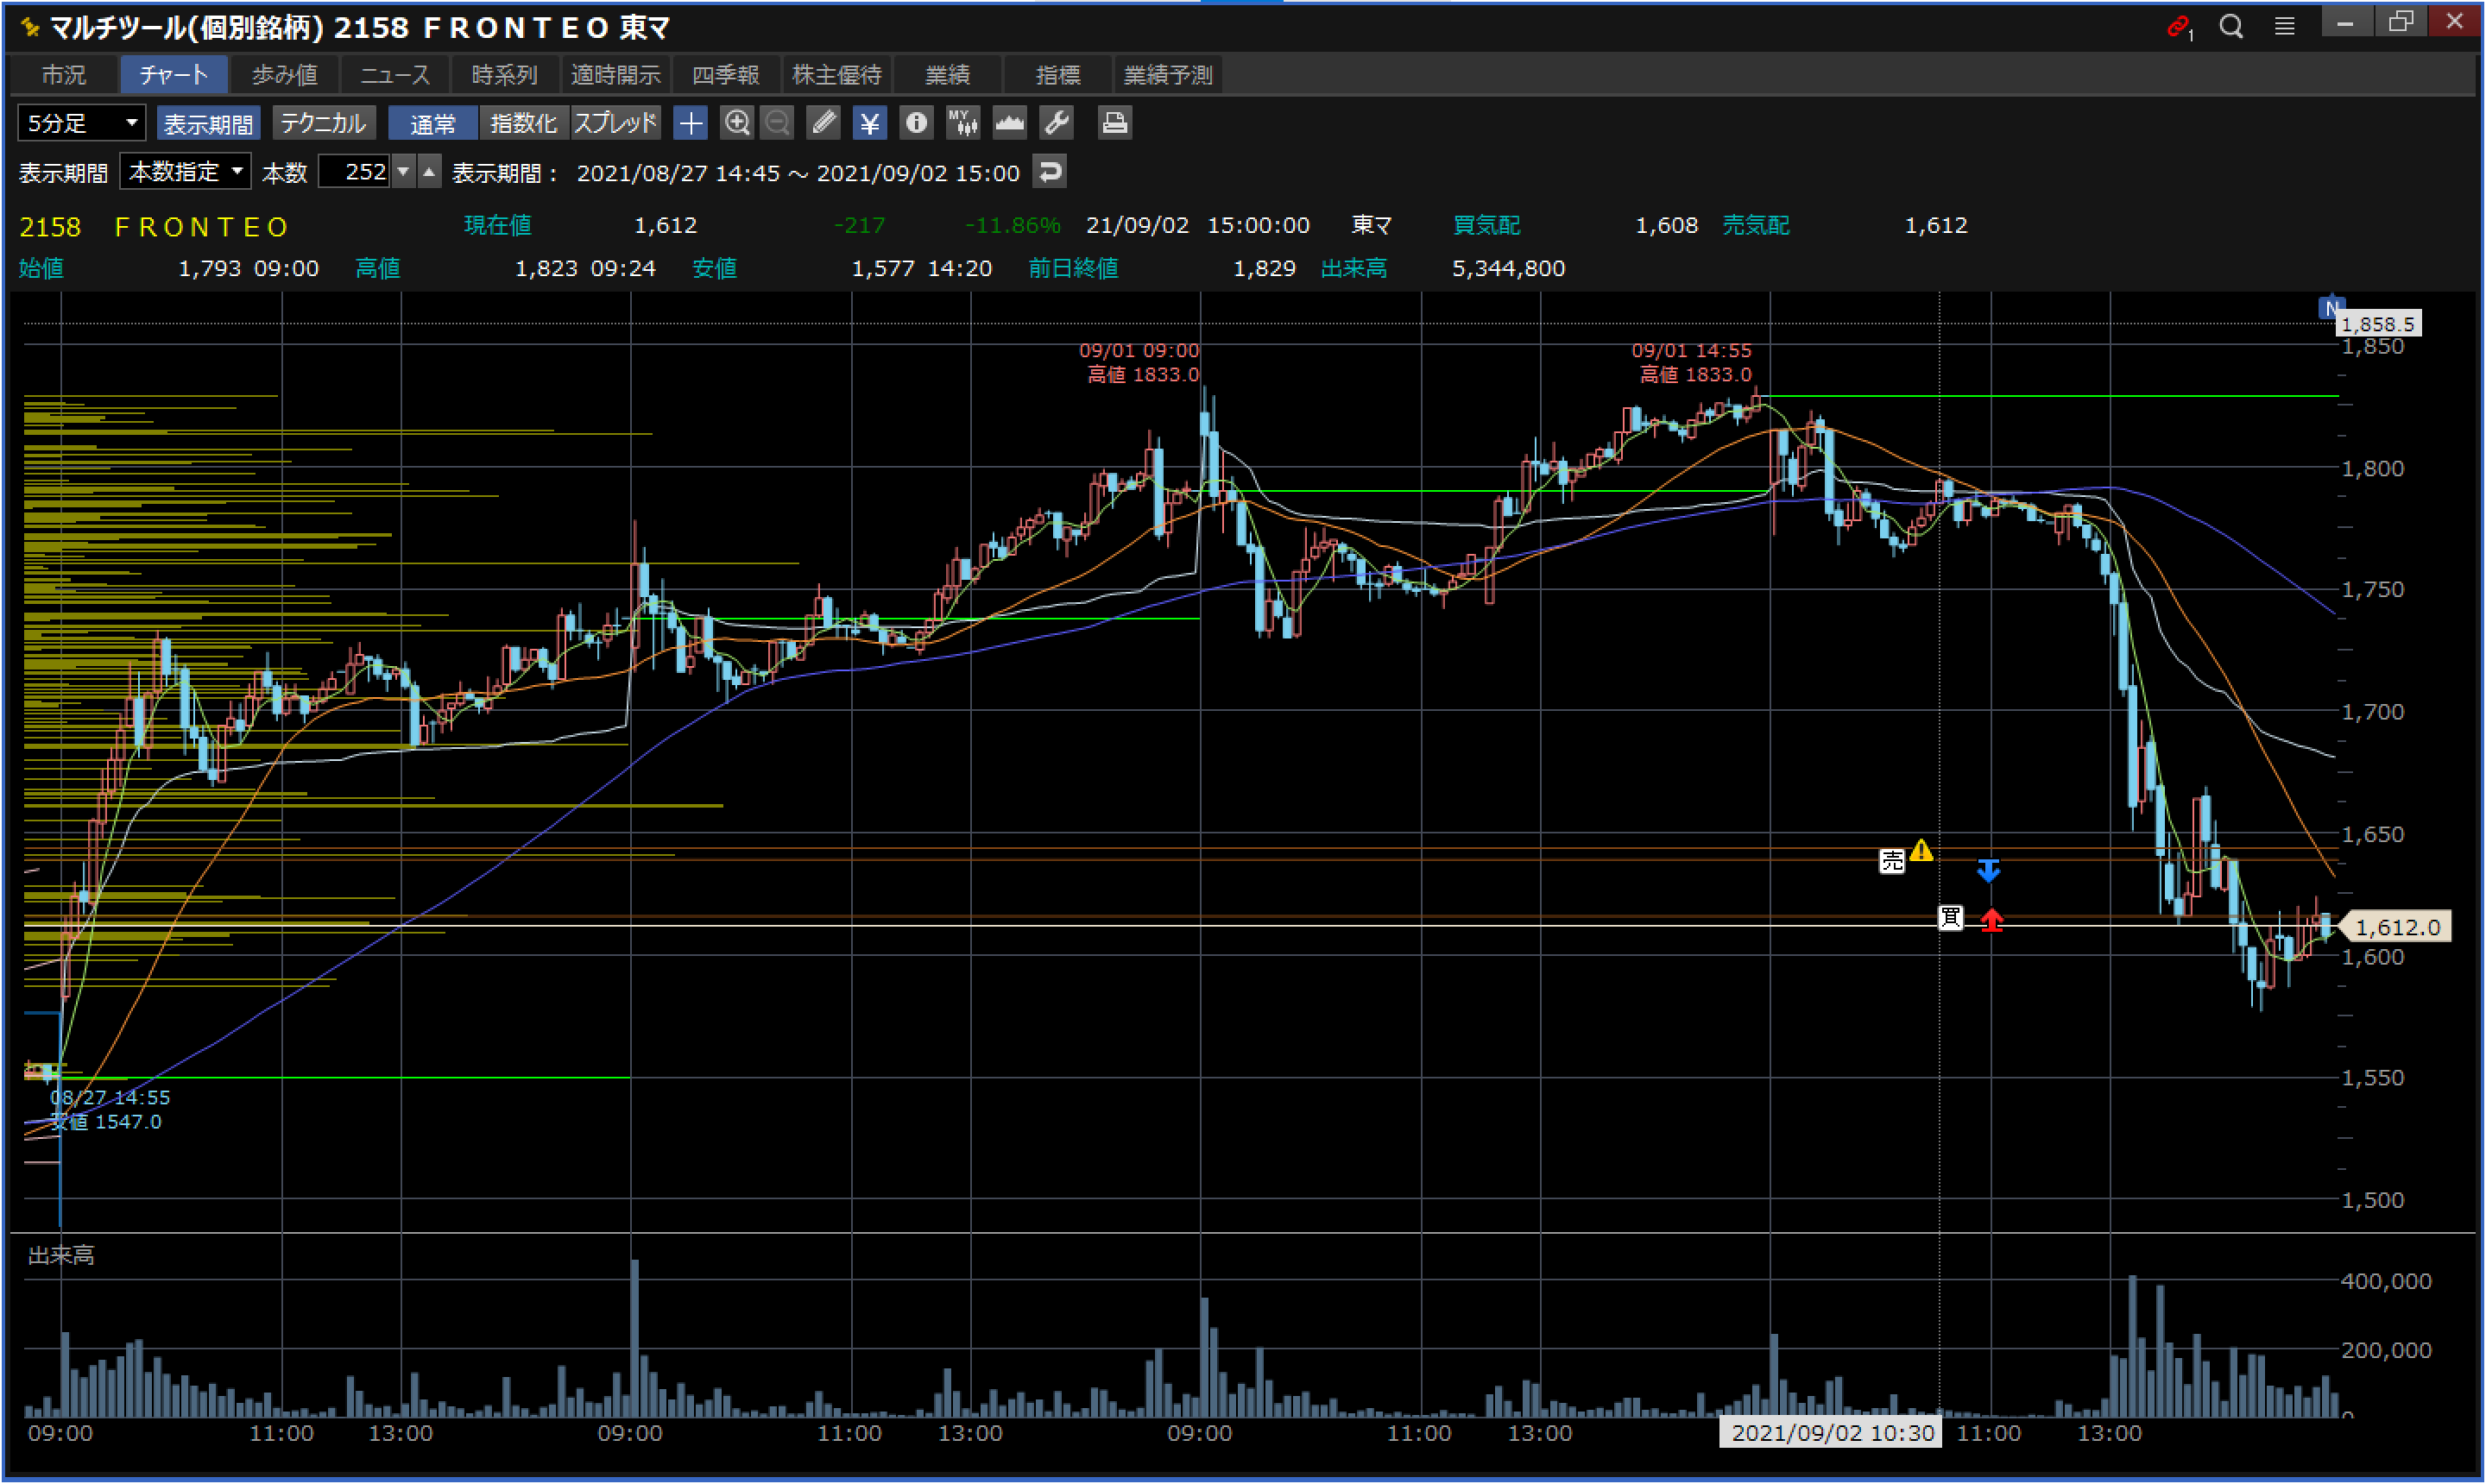Click the zoom in magnifier icon
This screenshot has width=2486, height=1484.
[737, 123]
